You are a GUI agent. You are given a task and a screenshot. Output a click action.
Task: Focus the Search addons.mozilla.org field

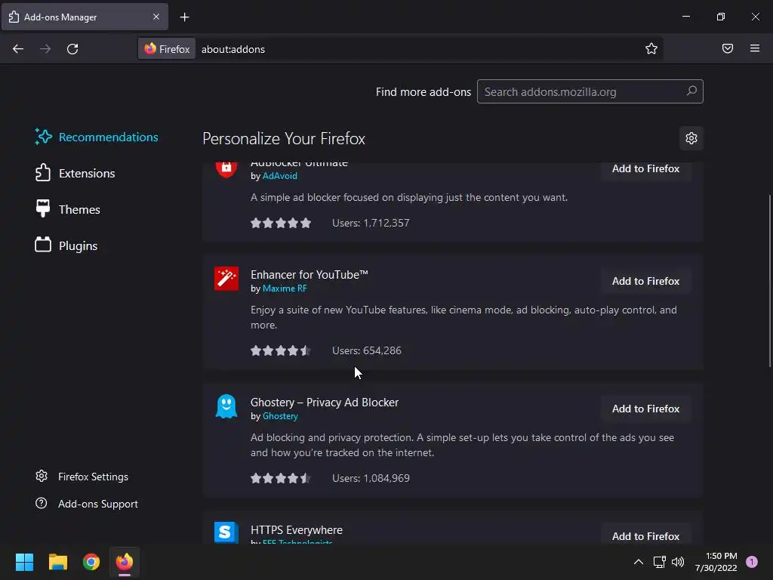click(590, 91)
